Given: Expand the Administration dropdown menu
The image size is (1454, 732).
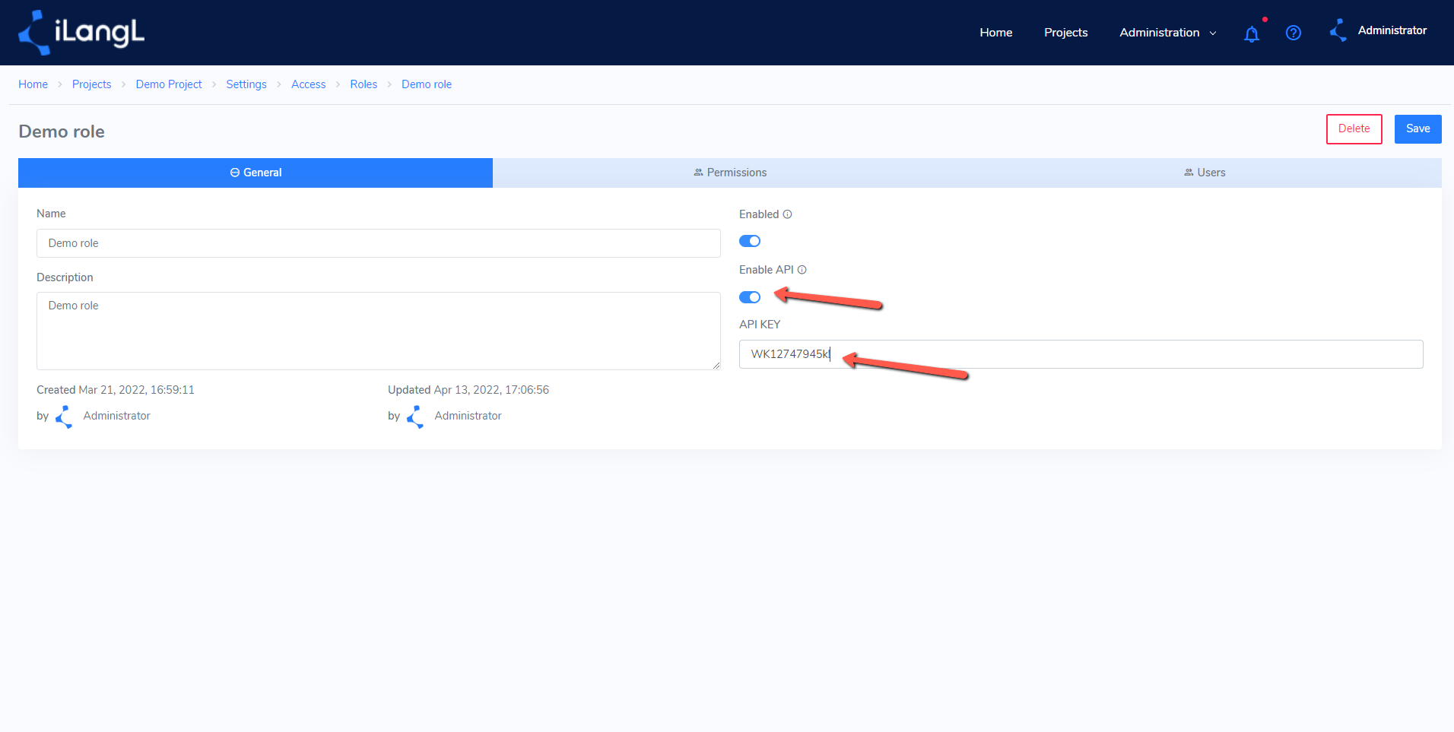Looking at the screenshot, I should [x=1168, y=33].
